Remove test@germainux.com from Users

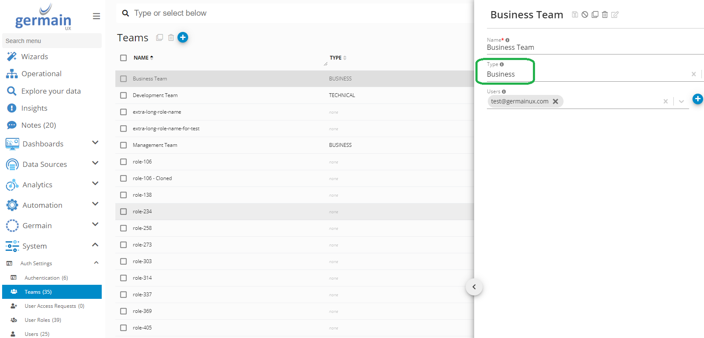pos(555,101)
